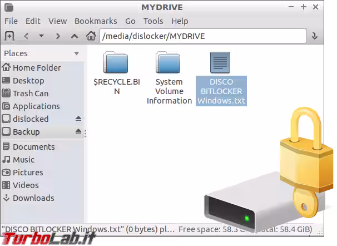Open the Go menu
Image resolution: width=337 pixels, height=246 pixels.
(x=130, y=21)
